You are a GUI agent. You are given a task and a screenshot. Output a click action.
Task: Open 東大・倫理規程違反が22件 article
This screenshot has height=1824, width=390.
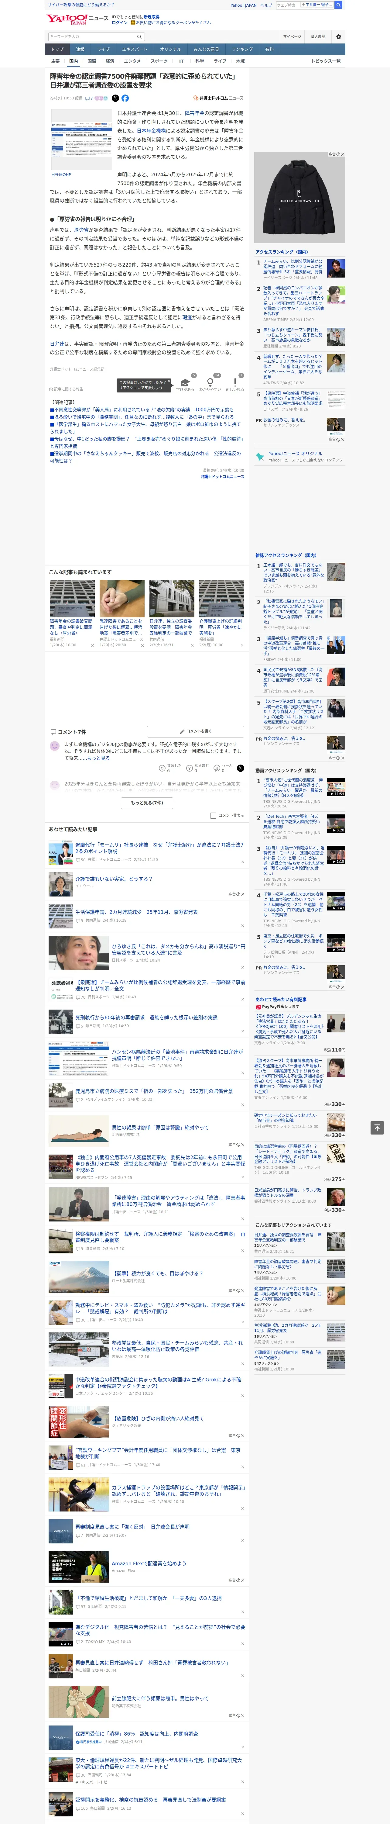(x=159, y=1763)
